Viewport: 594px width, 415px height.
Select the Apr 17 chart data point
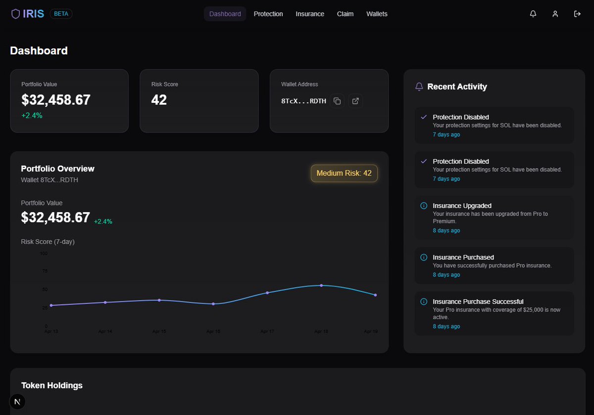(267, 293)
